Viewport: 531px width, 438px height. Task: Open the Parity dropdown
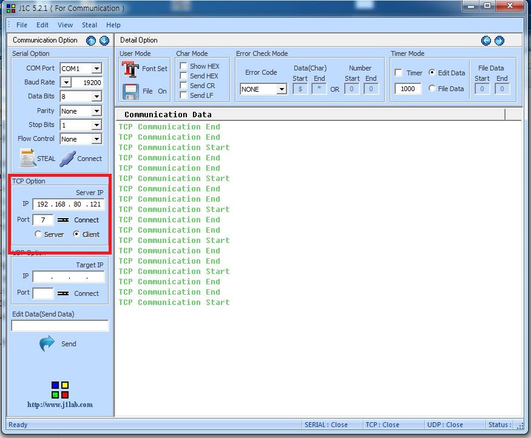(96, 111)
